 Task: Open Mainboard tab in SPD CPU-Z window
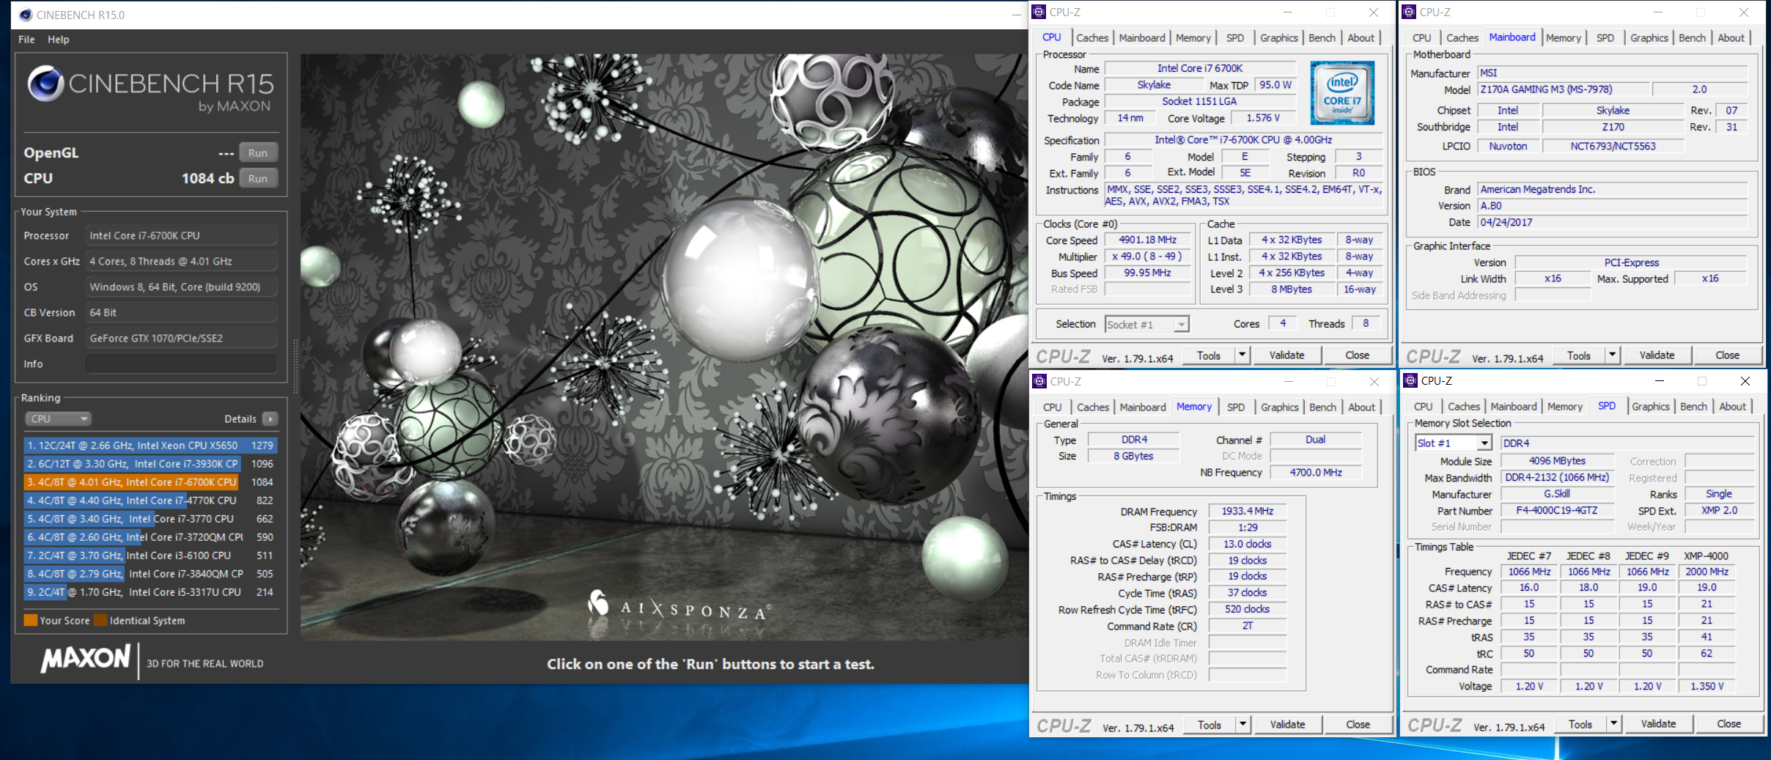pyautogui.click(x=1514, y=407)
